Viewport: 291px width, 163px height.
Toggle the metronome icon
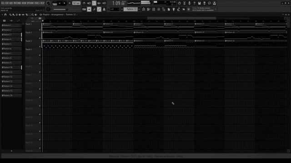[x=84, y=3]
